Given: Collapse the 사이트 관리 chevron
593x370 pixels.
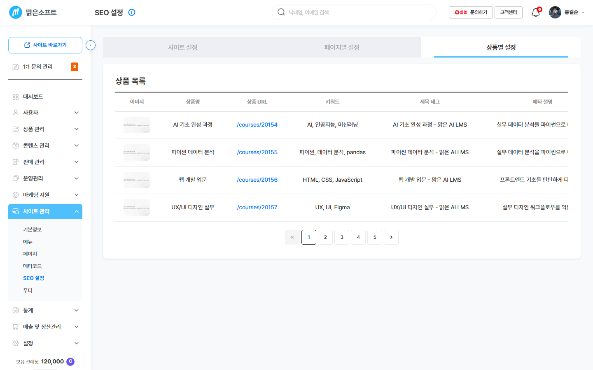Looking at the screenshot, I should click(77, 211).
